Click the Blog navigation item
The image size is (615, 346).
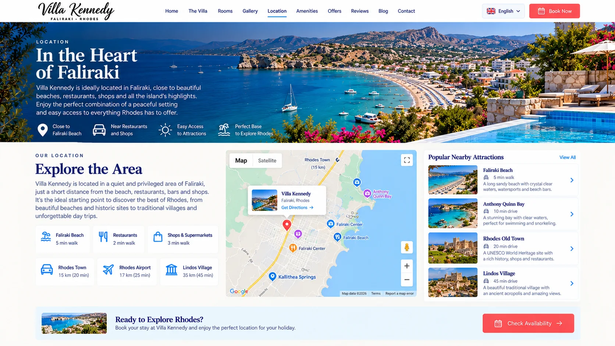point(383,11)
